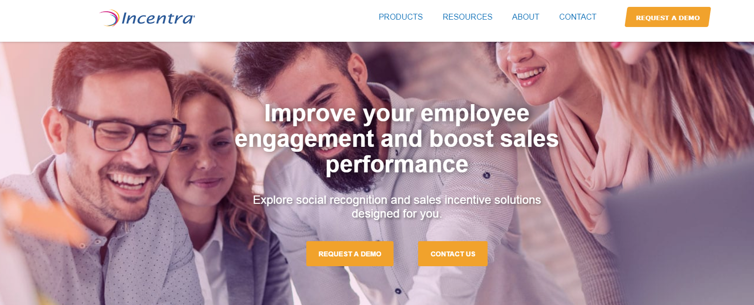Open the PRODUCTS menu
This screenshot has width=754, height=305.
pyautogui.click(x=400, y=17)
